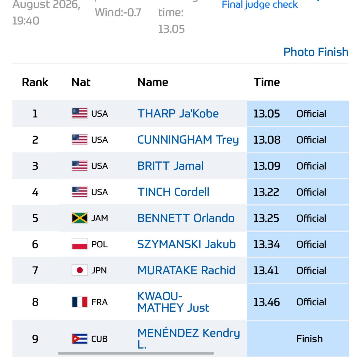The width and height of the screenshot is (362, 362).
Task: Click the Japan flag icon
Action: [x=80, y=270]
